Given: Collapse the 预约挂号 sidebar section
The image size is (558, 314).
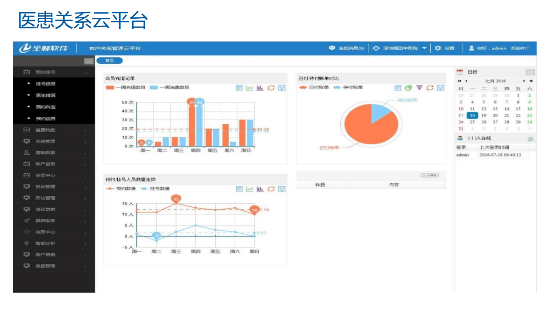Looking at the screenshot, I should point(54,72).
